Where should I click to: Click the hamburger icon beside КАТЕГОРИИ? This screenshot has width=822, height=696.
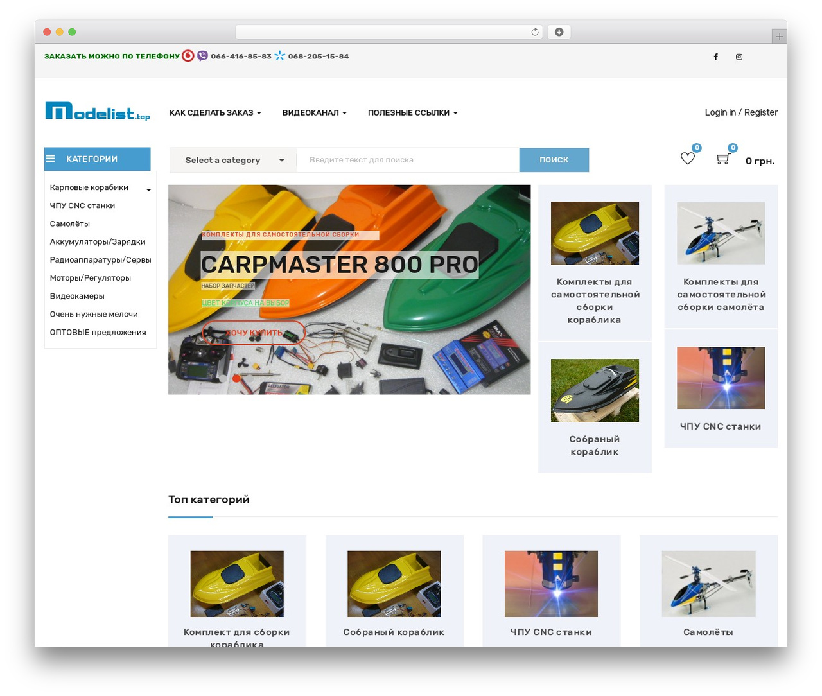pos(51,159)
